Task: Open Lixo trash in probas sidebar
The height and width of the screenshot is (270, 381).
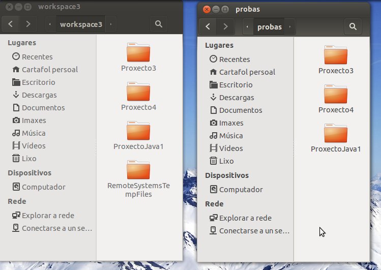Action: [x=221, y=161]
